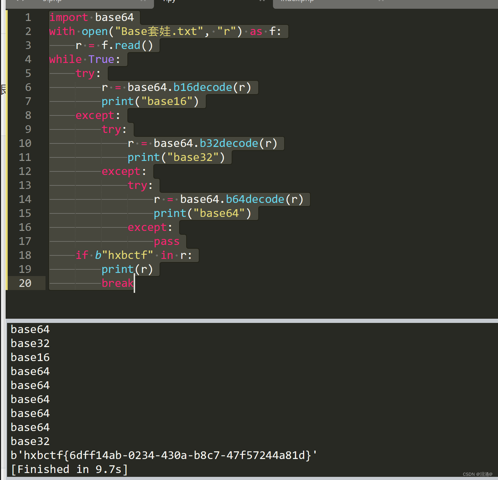Click 'b32decode' in the code

click(229, 143)
